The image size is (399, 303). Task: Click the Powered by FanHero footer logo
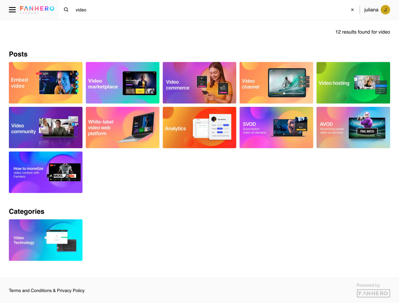pyautogui.click(x=373, y=290)
